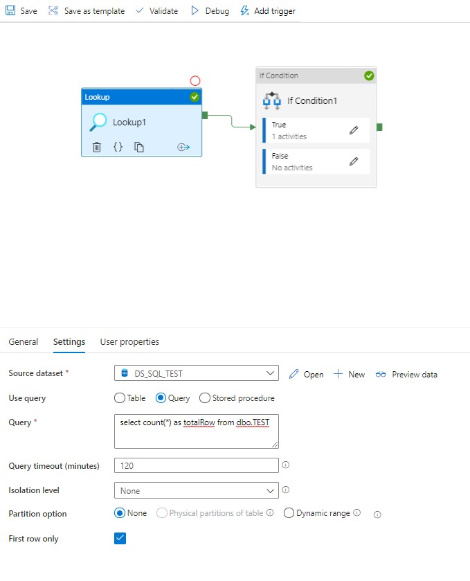Image resolution: width=470 pixels, height=581 pixels.
Task: Click the Validate button label
Action: point(163,11)
